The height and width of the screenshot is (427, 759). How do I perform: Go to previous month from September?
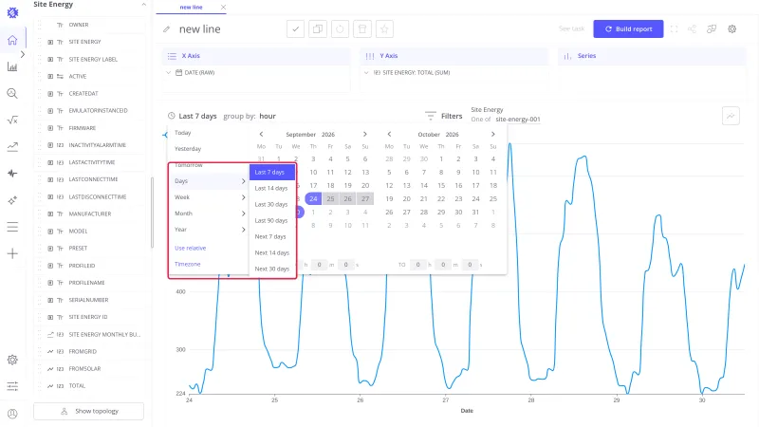click(x=262, y=134)
